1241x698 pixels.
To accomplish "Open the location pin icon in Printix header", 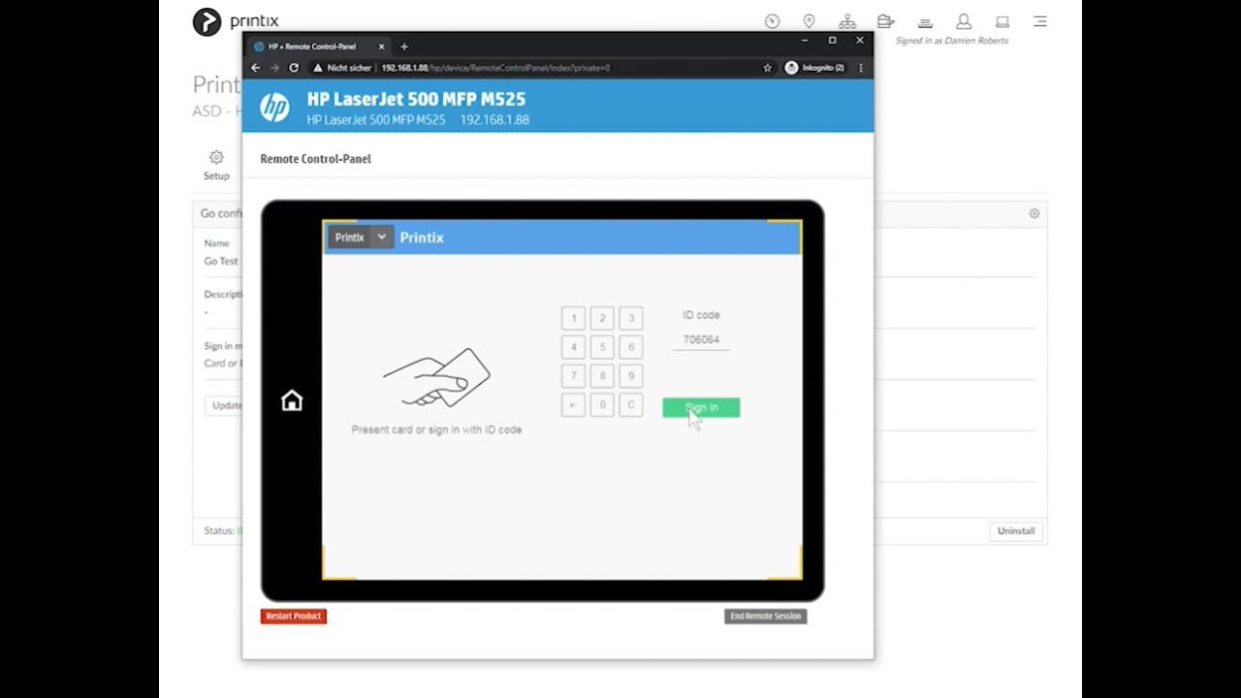I will 810,21.
